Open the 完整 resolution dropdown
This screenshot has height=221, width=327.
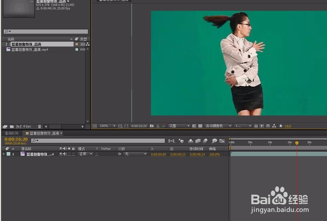(179, 126)
